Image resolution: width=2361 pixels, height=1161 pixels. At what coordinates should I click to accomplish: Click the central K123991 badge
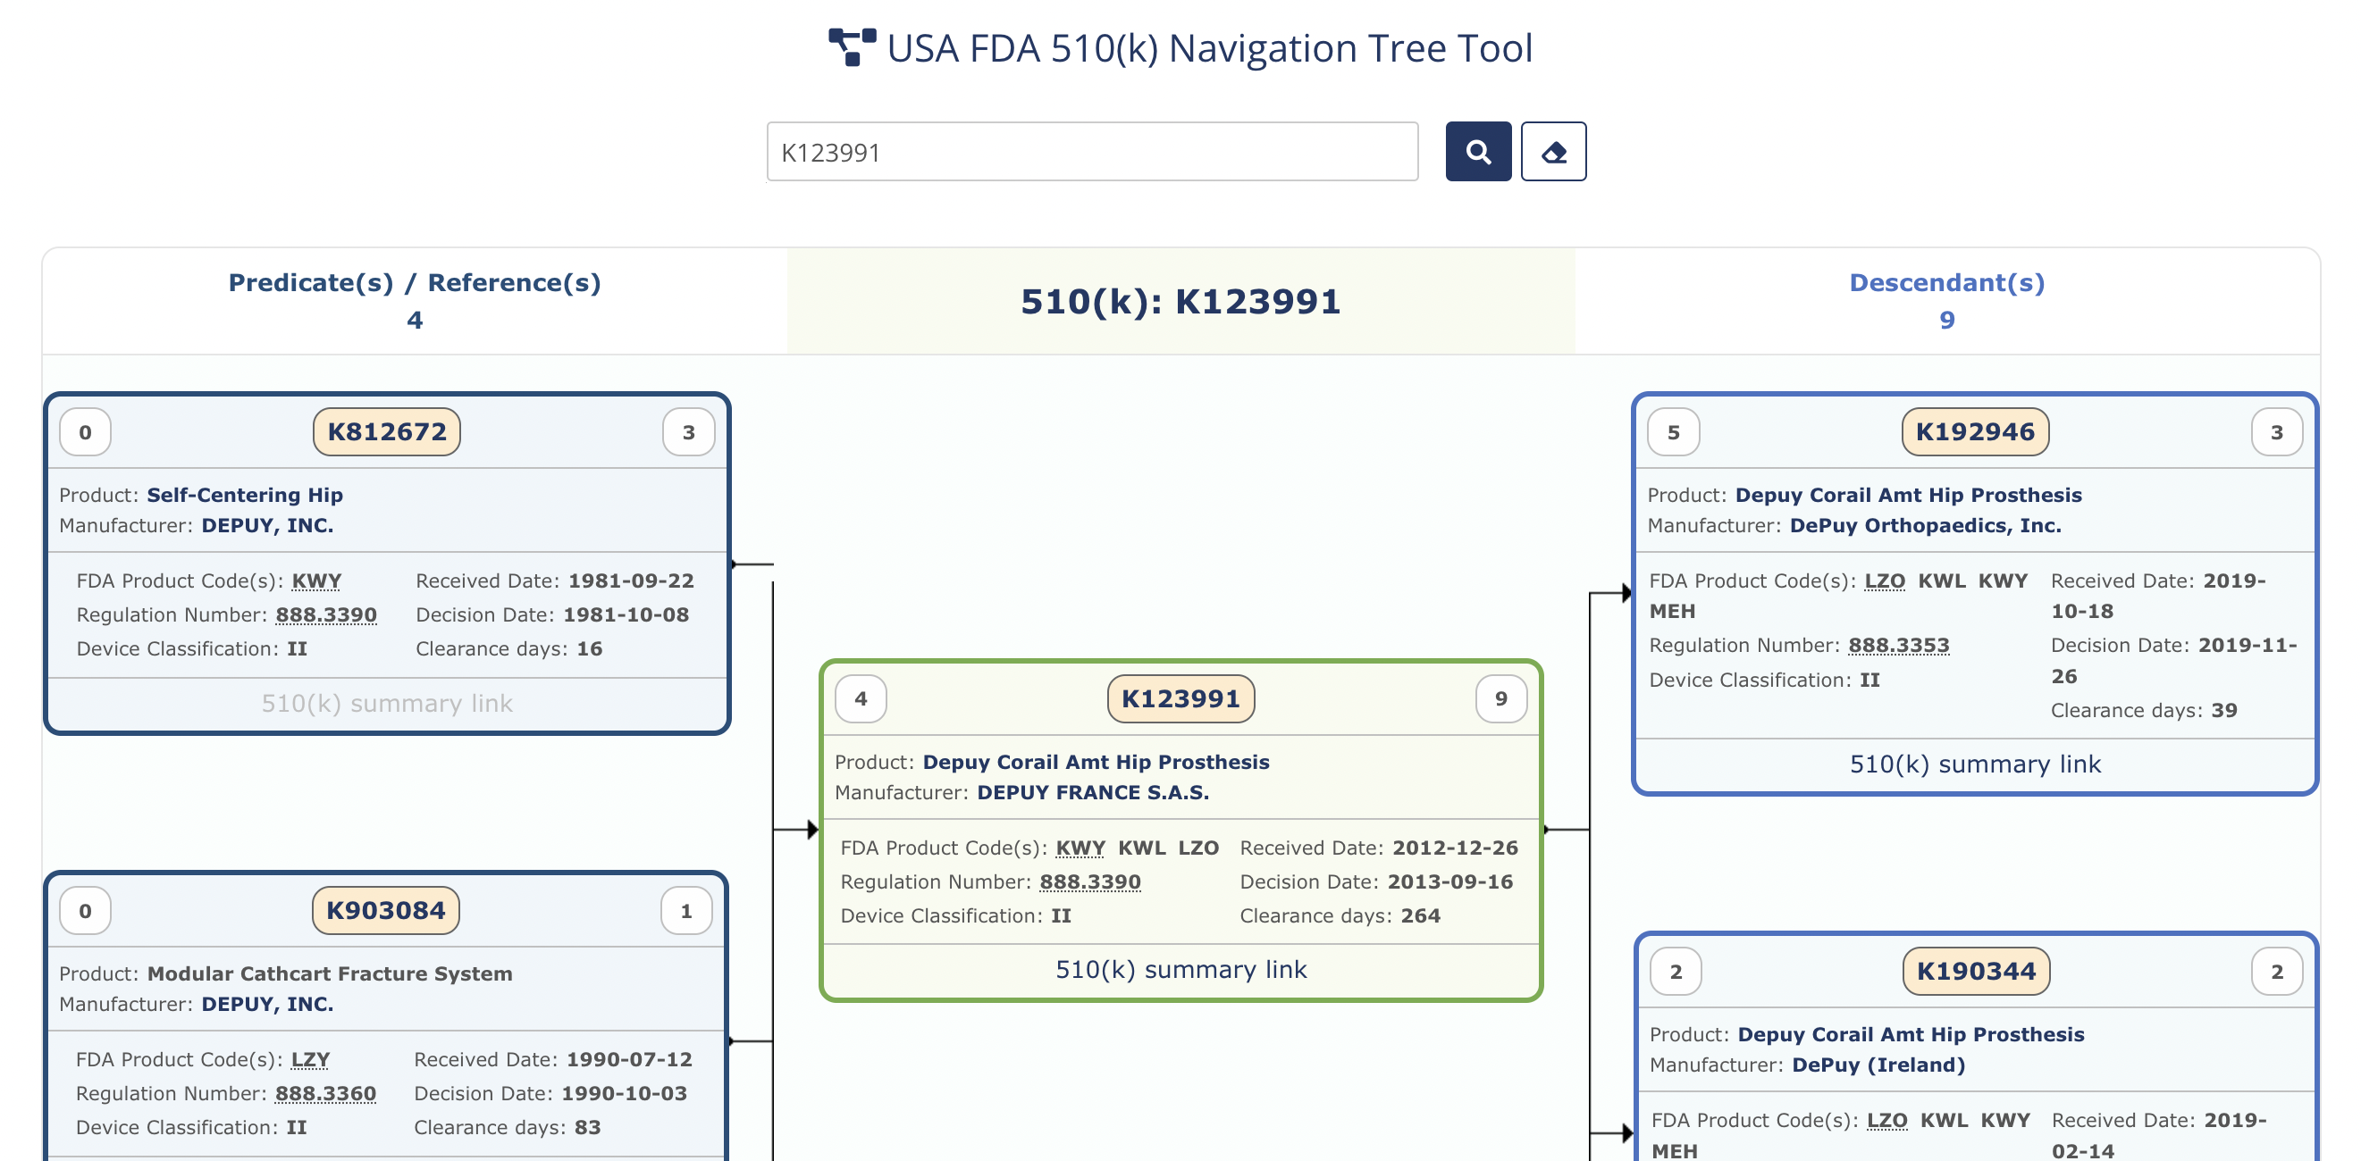coord(1180,698)
